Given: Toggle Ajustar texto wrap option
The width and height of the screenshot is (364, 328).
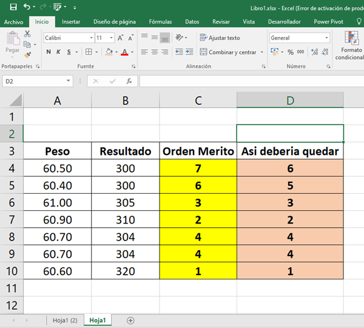Looking at the screenshot, I should (x=220, y=38).
